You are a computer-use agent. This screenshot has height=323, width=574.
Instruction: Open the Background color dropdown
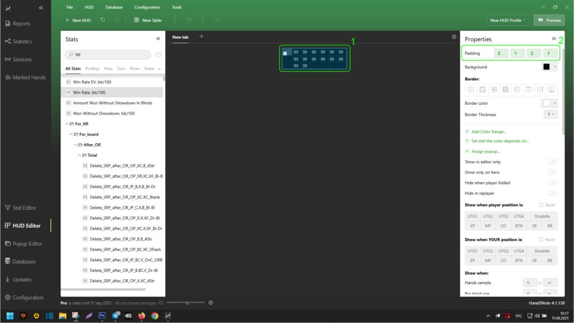pyautogui.click(x=549, y=67)
